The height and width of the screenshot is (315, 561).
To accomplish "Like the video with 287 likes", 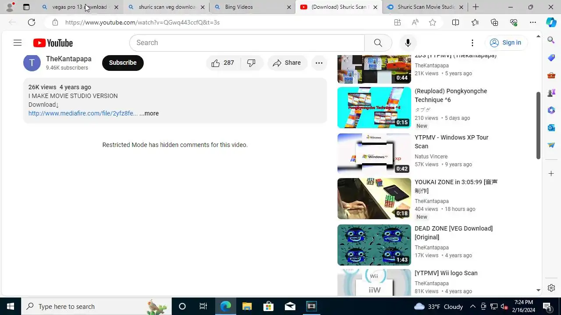I will point(223,63).
